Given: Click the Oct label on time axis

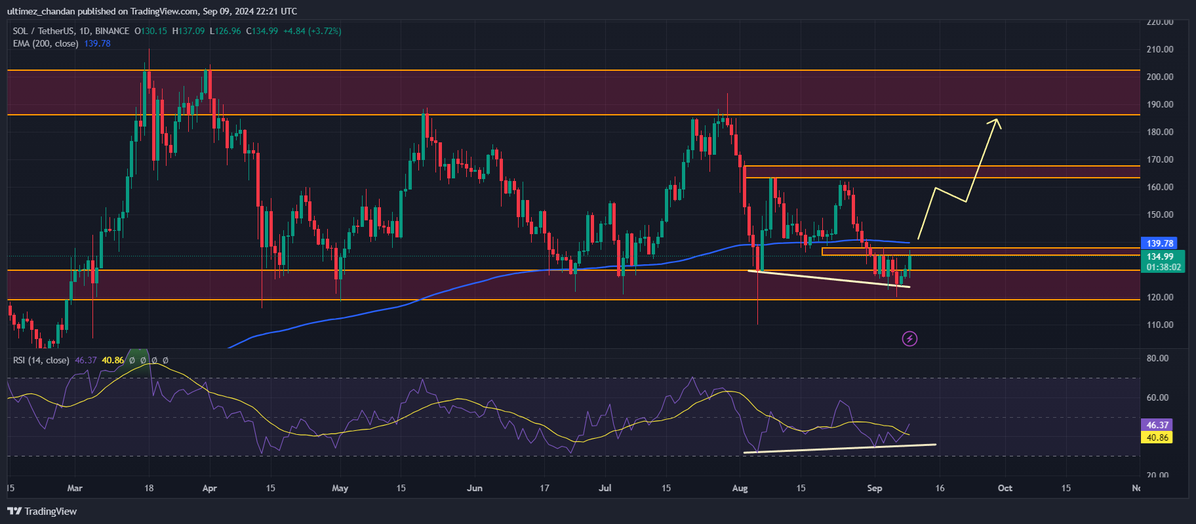Looking at the screenshot, I should pyautogui.click(x=1005, y=488).
